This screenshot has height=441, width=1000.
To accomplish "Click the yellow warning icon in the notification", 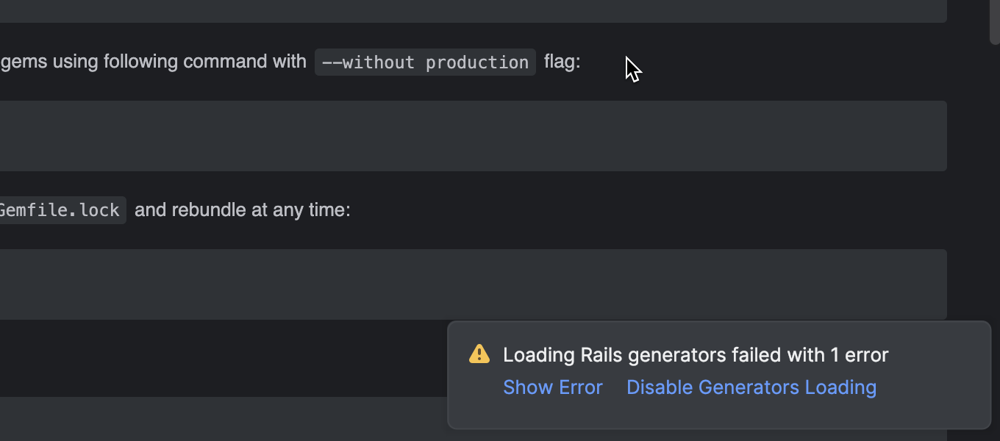I will pyautogui.click(x=479, y=354).
